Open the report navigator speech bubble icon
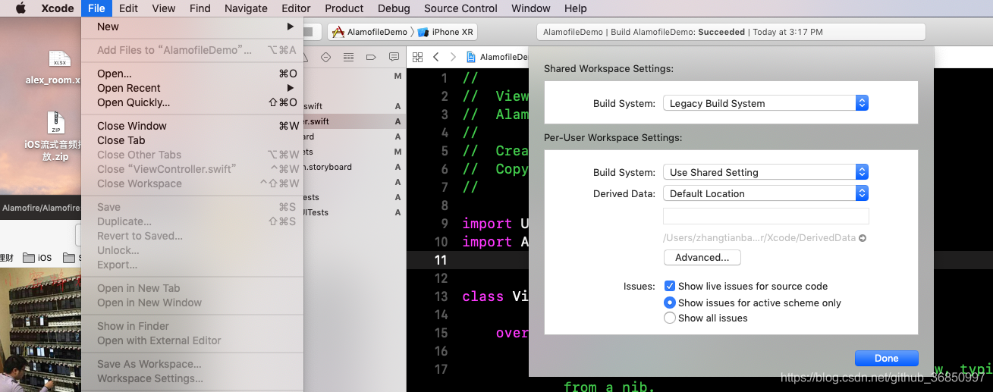993x392 pixels. point(394,57)
